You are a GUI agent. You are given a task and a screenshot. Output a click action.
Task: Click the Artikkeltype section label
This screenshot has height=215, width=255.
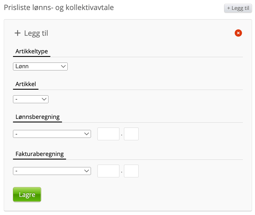(31, 51)
